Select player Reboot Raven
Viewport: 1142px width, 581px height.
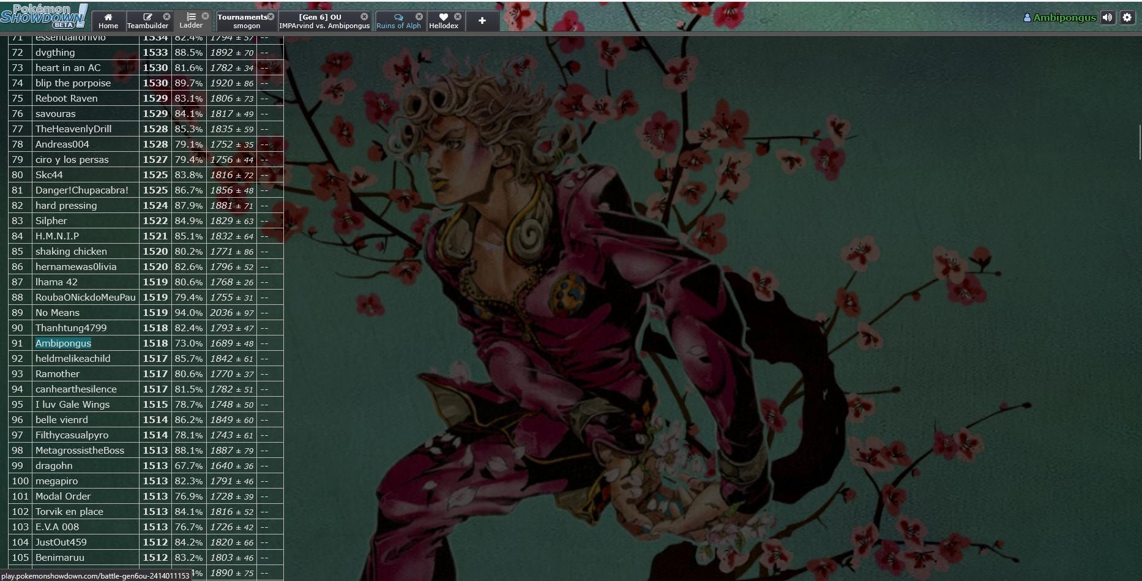[x=66, y=99]
